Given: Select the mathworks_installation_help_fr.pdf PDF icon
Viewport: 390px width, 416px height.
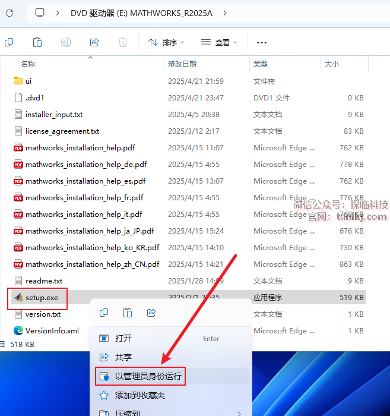Looking at the screenshot, I should pos(18,197).
